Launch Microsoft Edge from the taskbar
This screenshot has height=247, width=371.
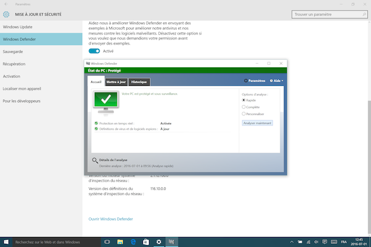click(x=133, y=242)
